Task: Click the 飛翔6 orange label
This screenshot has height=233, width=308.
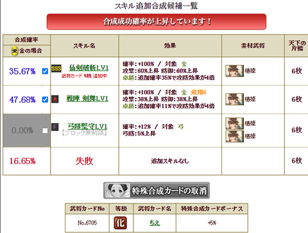Action: (198, 92)
